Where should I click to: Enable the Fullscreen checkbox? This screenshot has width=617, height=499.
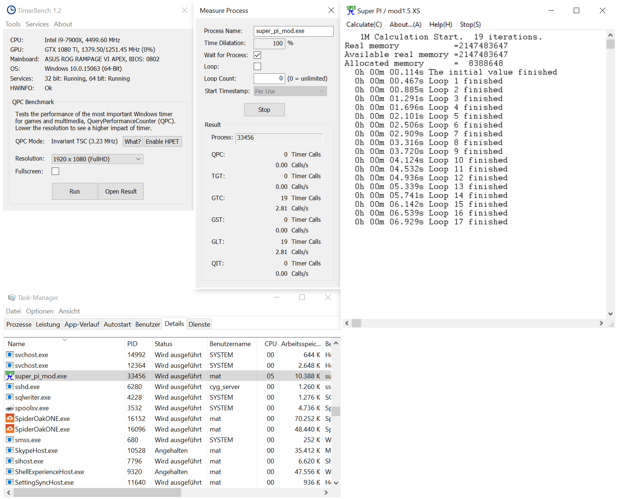[x=55, y=171]
